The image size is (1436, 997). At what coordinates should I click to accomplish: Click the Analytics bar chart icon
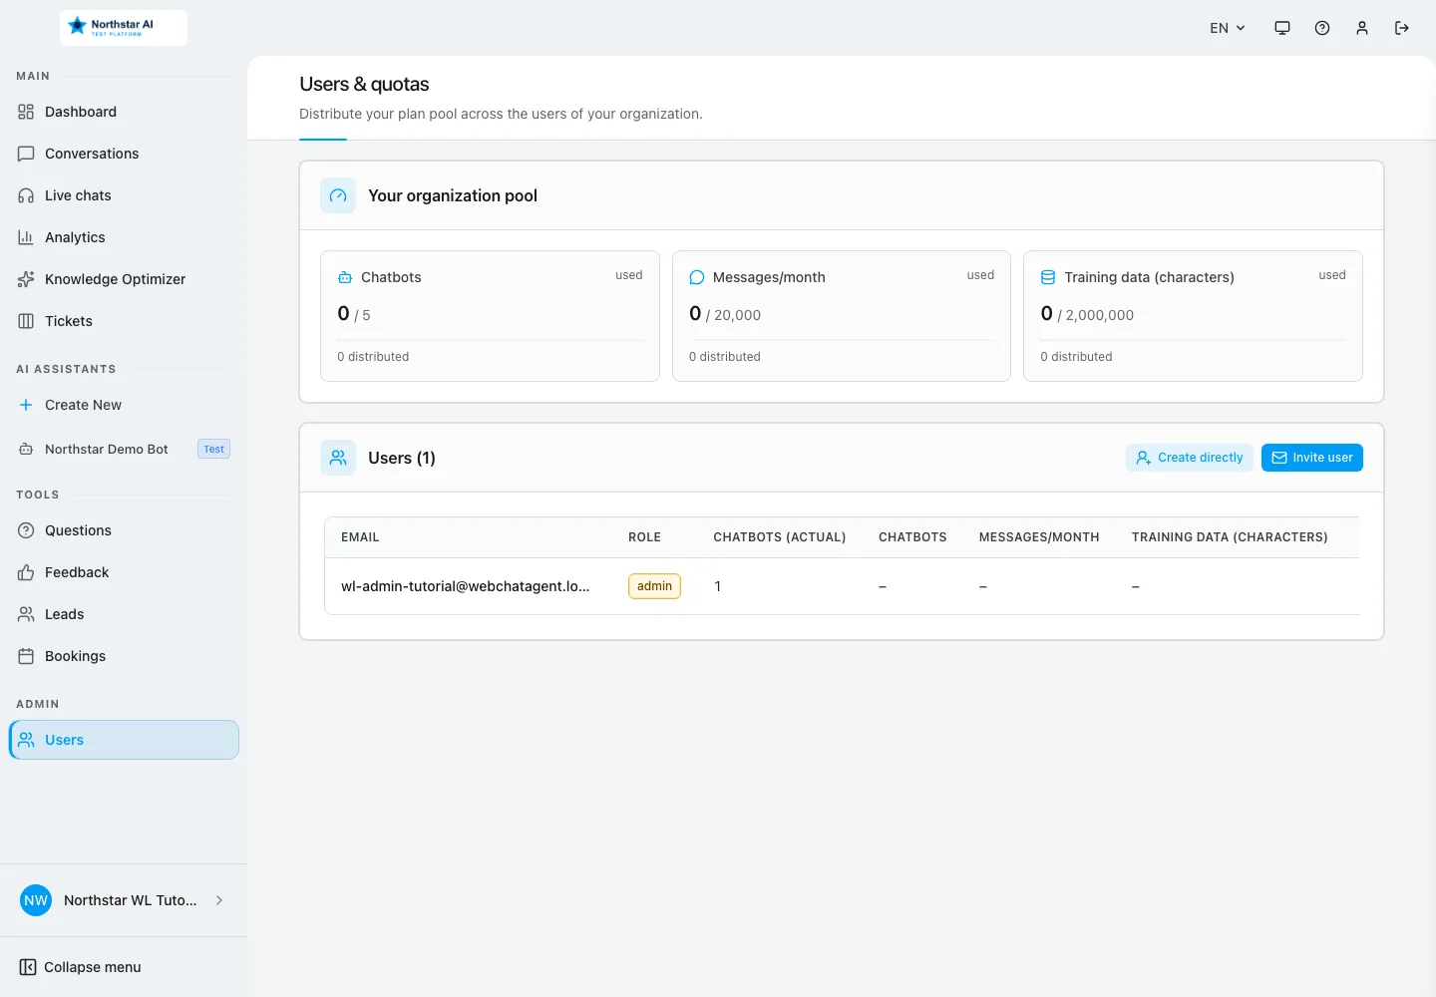tap(26, 237)
